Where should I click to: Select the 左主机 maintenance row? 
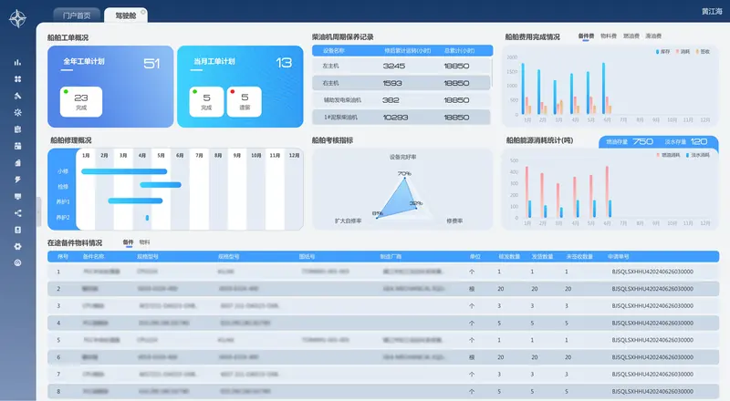pyautogui.click(x=401, y=66)
